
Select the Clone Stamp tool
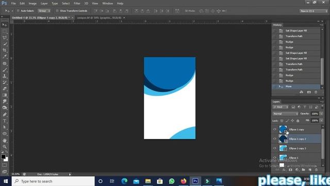click(x=5, y=76)
